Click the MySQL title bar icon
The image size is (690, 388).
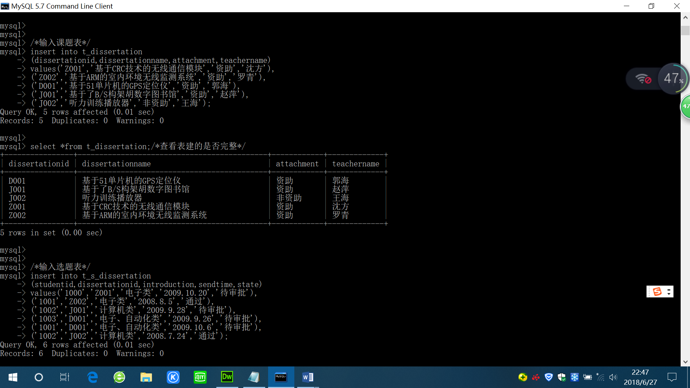(5, 6)
